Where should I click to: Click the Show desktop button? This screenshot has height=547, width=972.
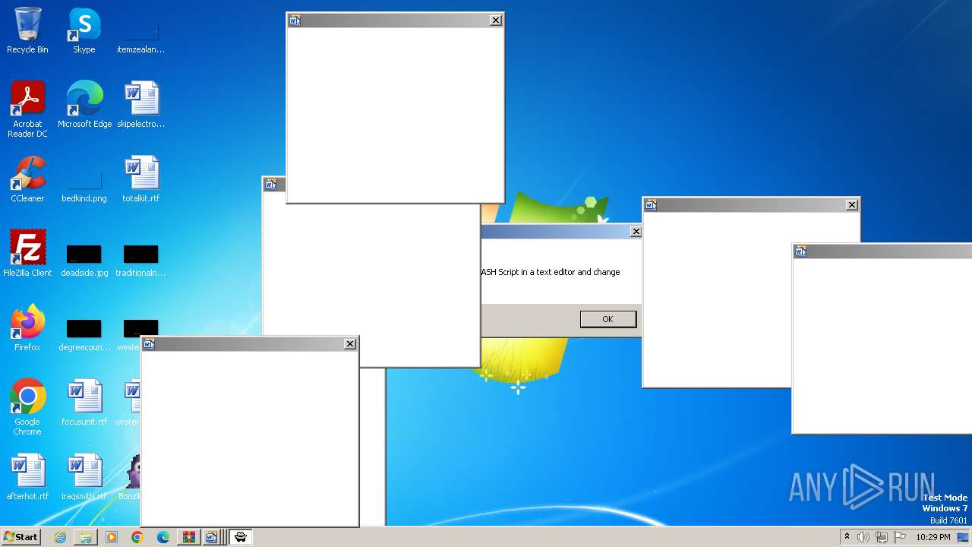964,537
